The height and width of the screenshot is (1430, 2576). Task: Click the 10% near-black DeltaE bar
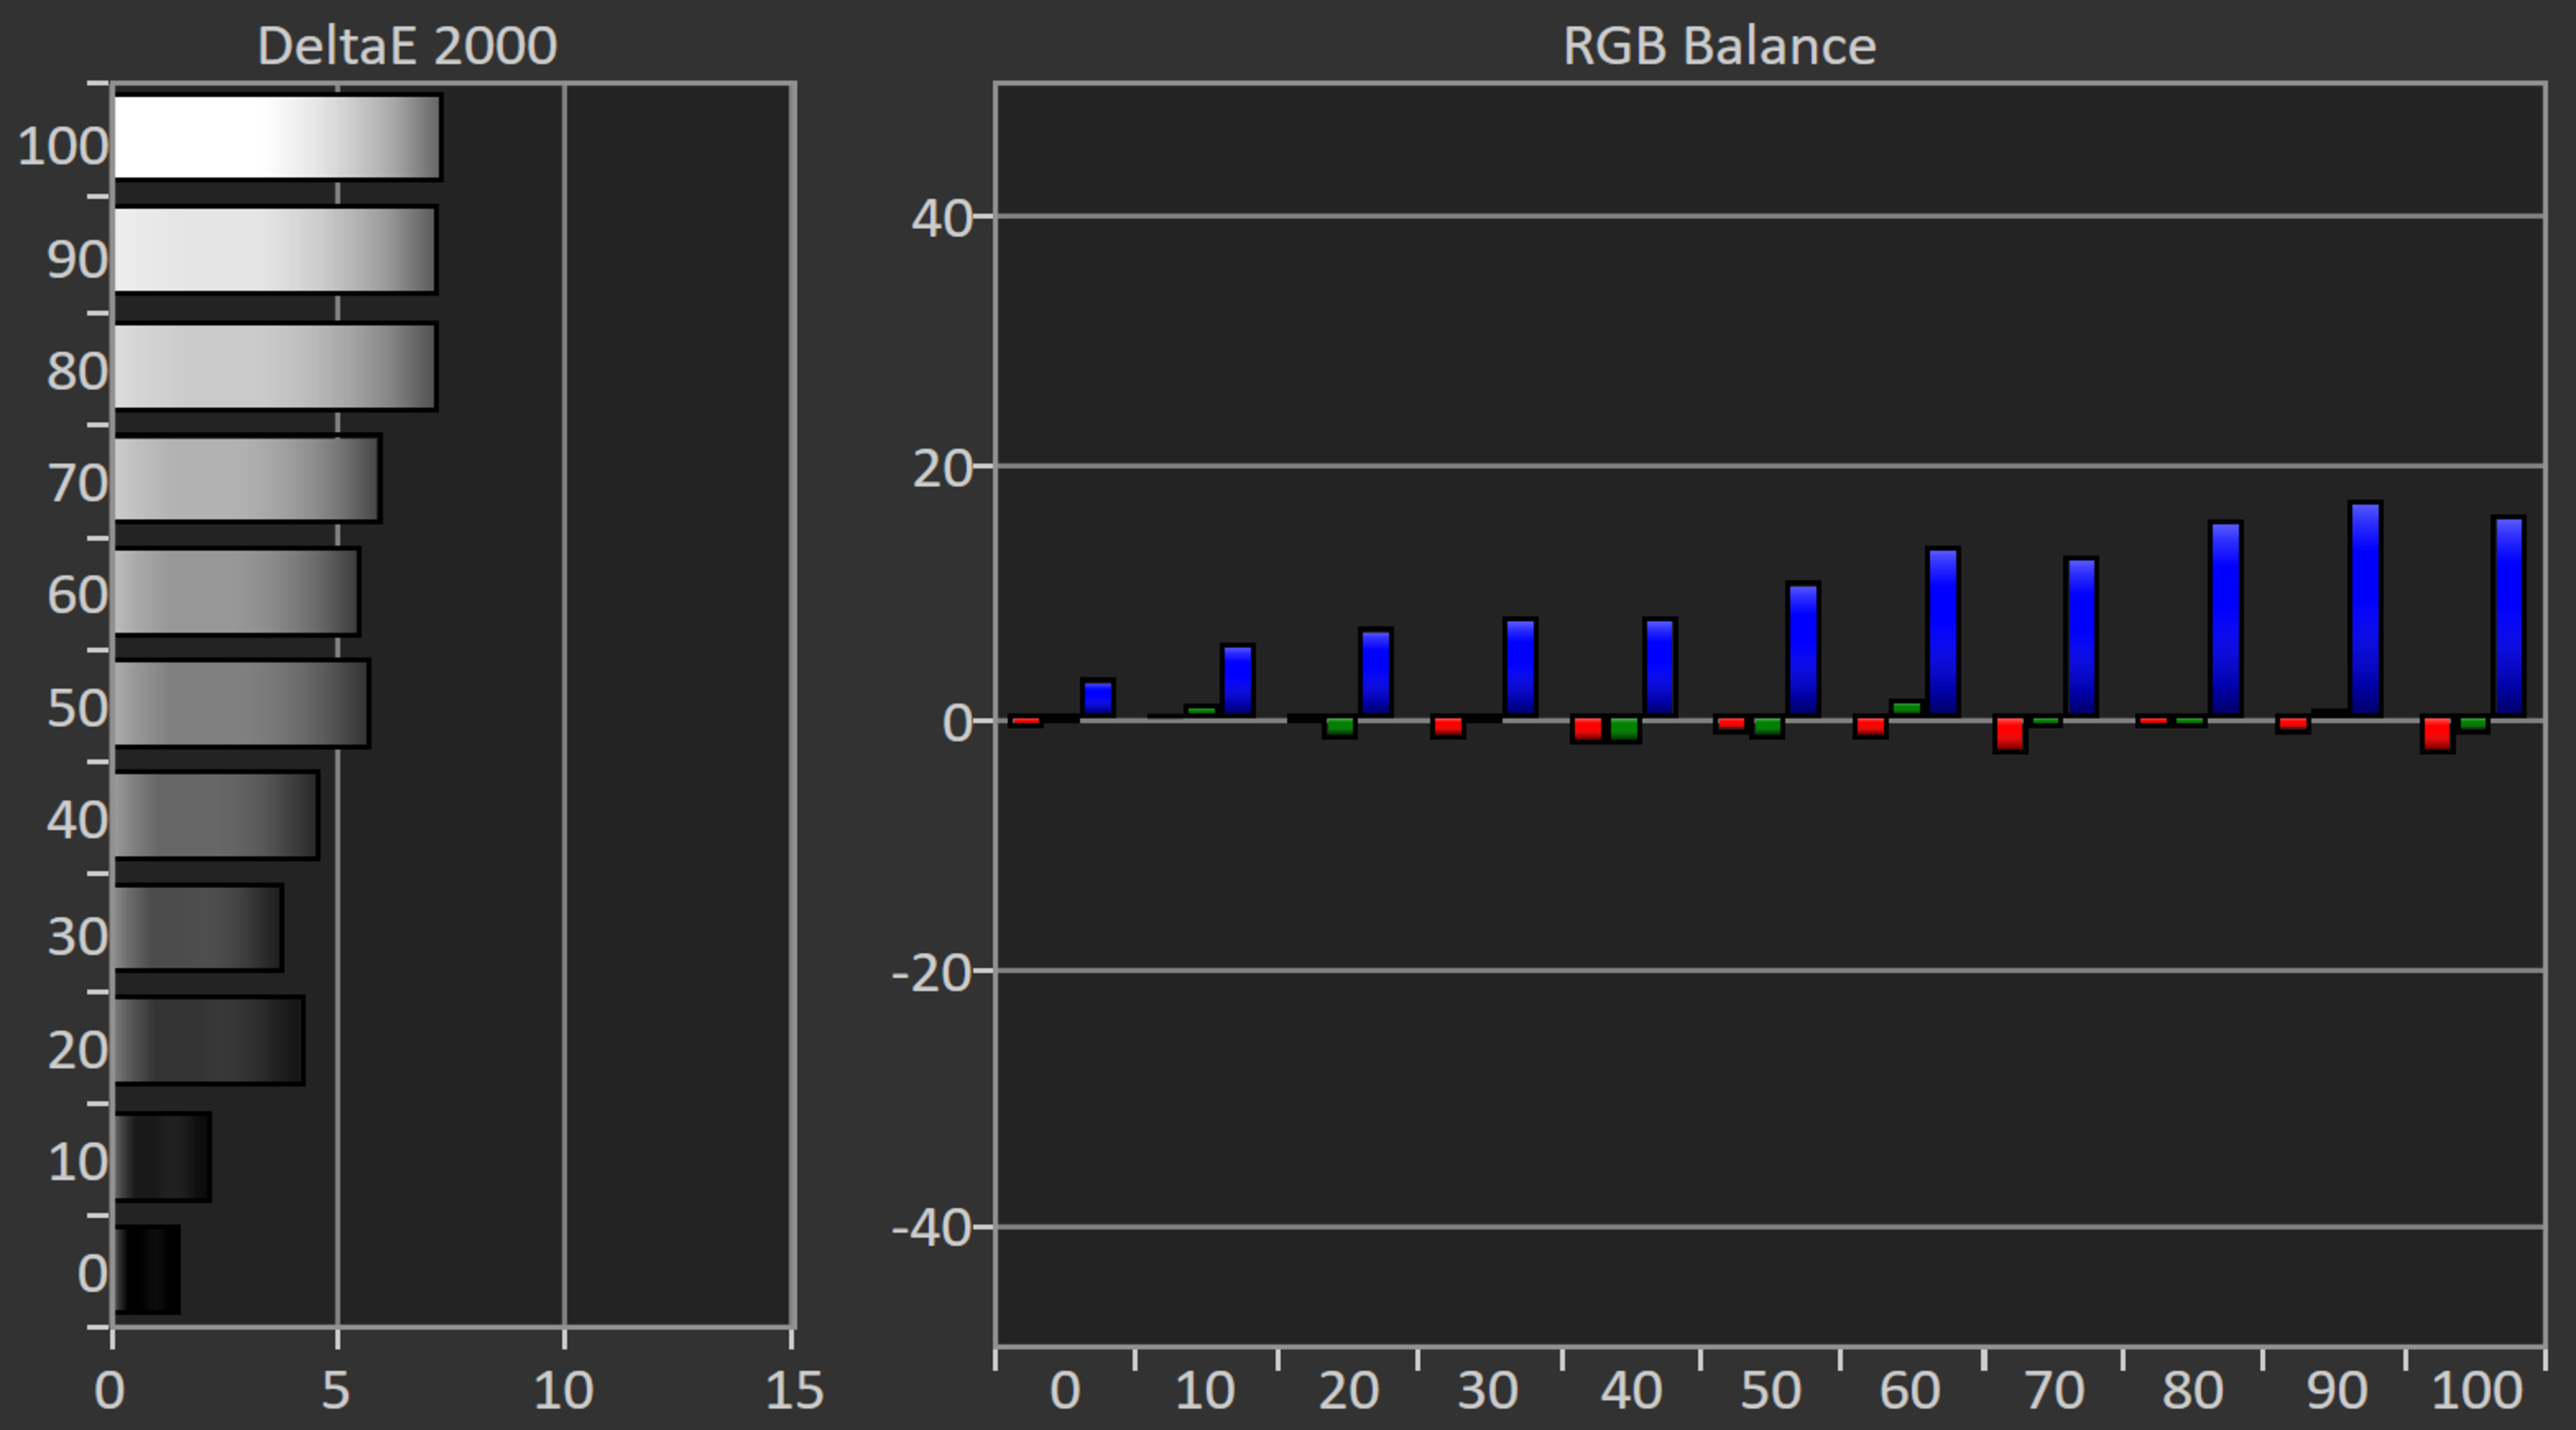[x=162, y=1157]
